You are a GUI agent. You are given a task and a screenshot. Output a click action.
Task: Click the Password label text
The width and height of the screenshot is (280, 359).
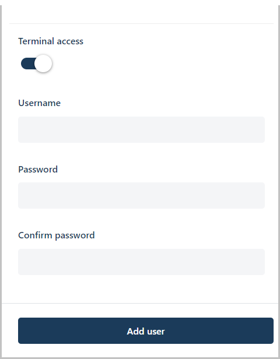tap(38, 170)
